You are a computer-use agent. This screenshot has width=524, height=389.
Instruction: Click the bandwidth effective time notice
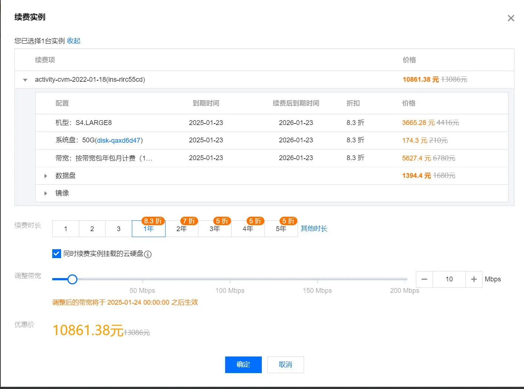[x=125, y=302]
